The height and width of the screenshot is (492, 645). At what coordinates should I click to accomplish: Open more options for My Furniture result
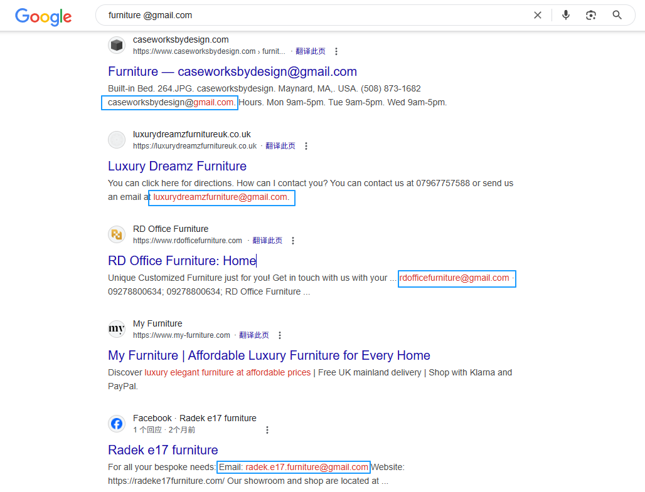[x=280, y=335]
